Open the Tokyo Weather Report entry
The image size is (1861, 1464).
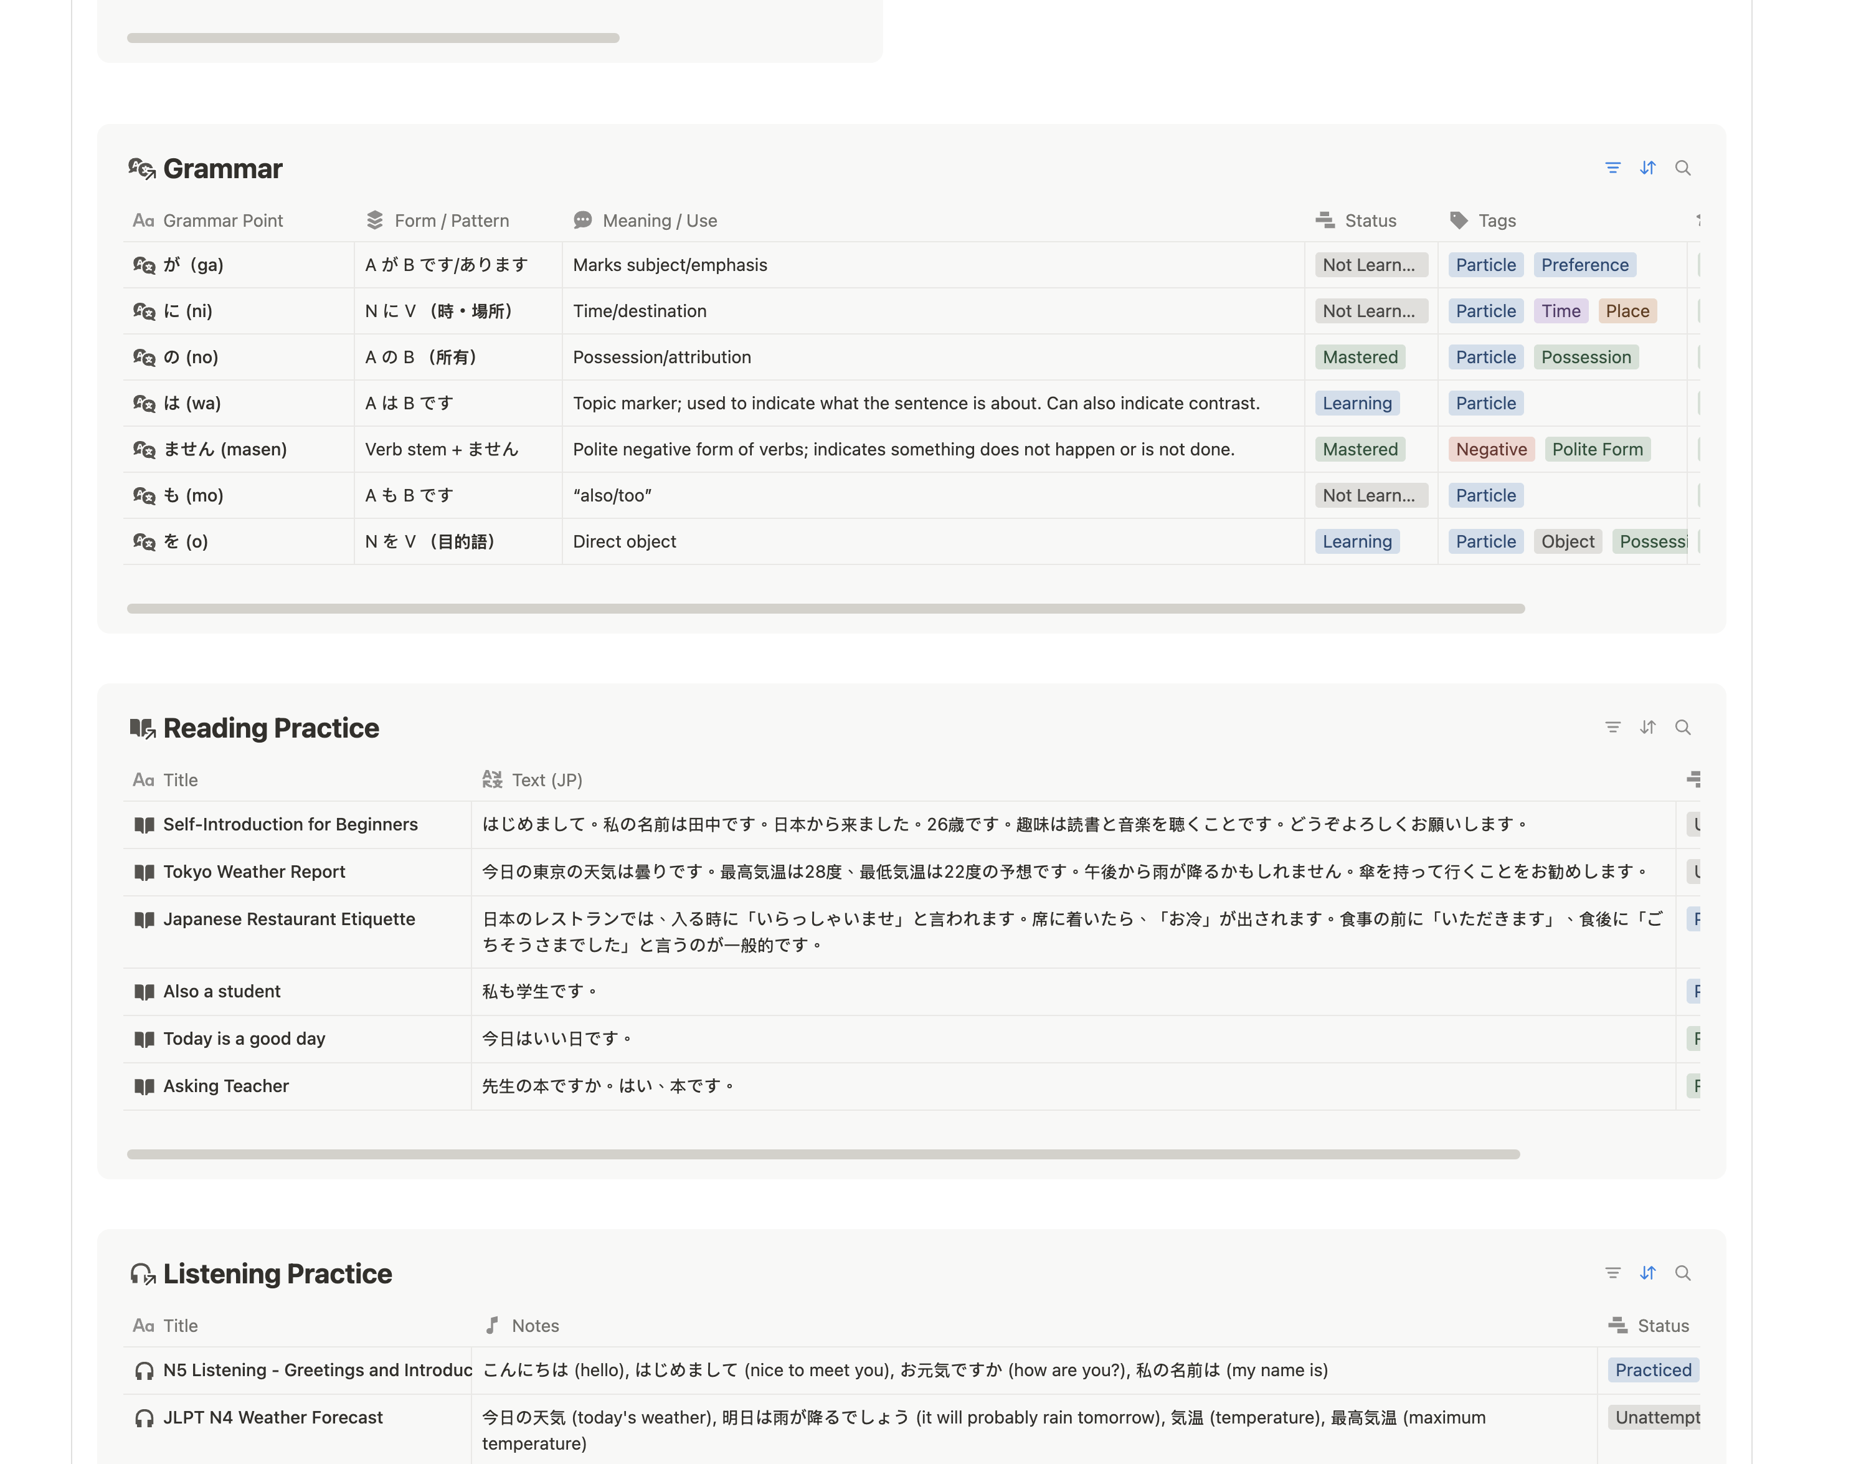pyautogui.click(x=253, y=872)
